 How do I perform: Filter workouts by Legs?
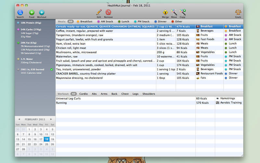click(136, 94)
